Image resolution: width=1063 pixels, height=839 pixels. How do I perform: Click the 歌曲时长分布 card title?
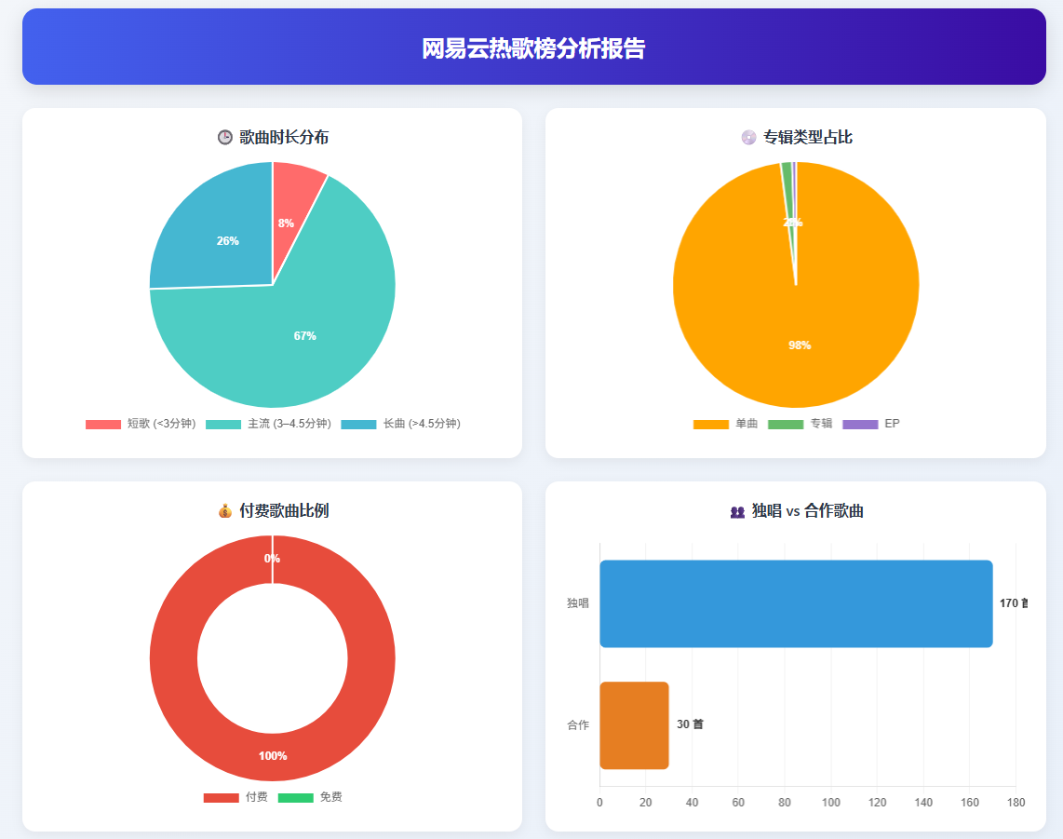[284, 138]
